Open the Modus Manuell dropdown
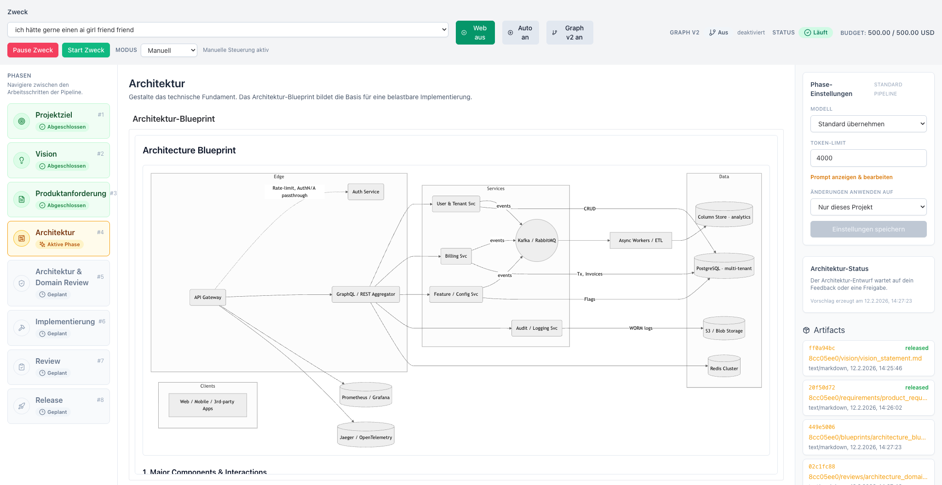The height and width of the screenshot is (485, 942). (169, 51)
